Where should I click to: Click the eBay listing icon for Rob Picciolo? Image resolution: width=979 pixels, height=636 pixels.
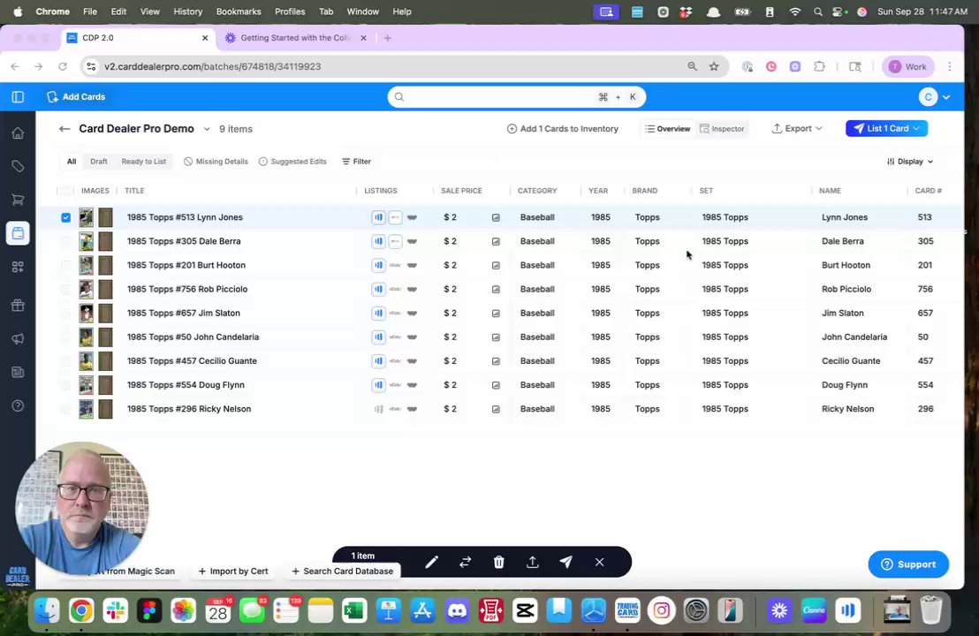pyautogui.click(x=395, y=290)
